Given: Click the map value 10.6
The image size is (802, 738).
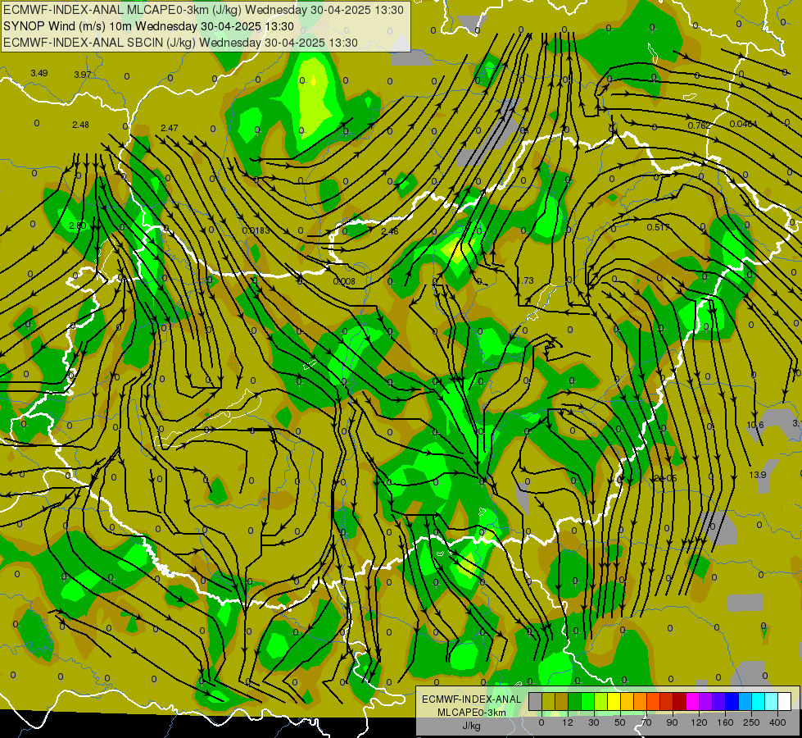Looking at the screenshot, I should [755, 425].
